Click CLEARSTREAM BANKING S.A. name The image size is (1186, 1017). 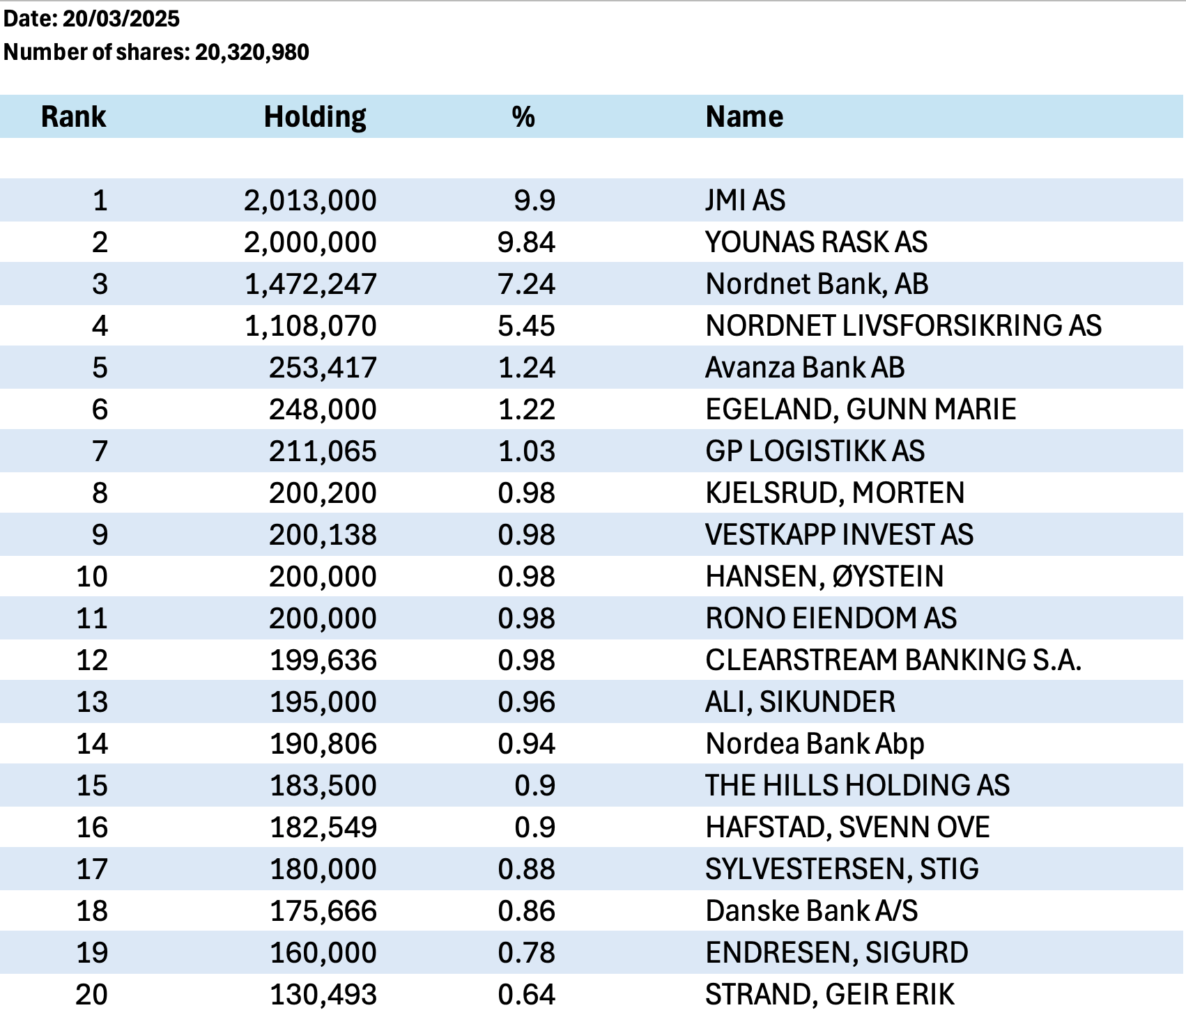tap(893, 660)
